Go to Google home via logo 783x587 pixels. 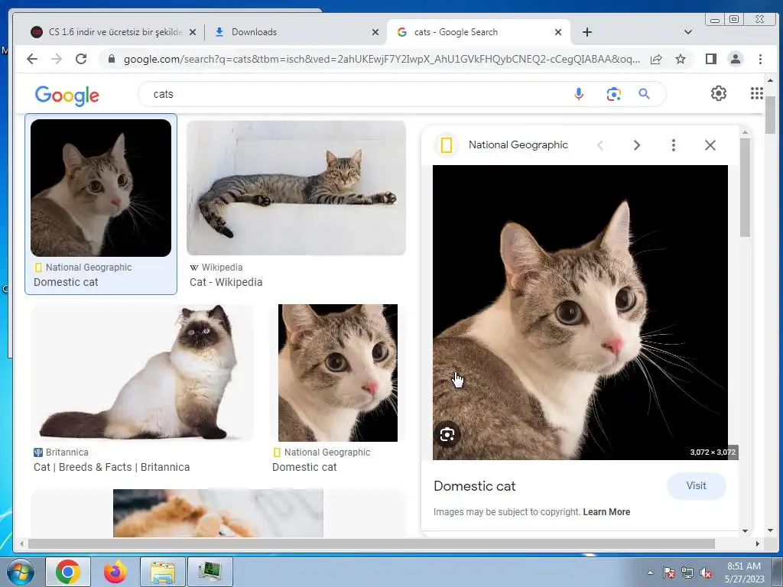click(67, 95)
